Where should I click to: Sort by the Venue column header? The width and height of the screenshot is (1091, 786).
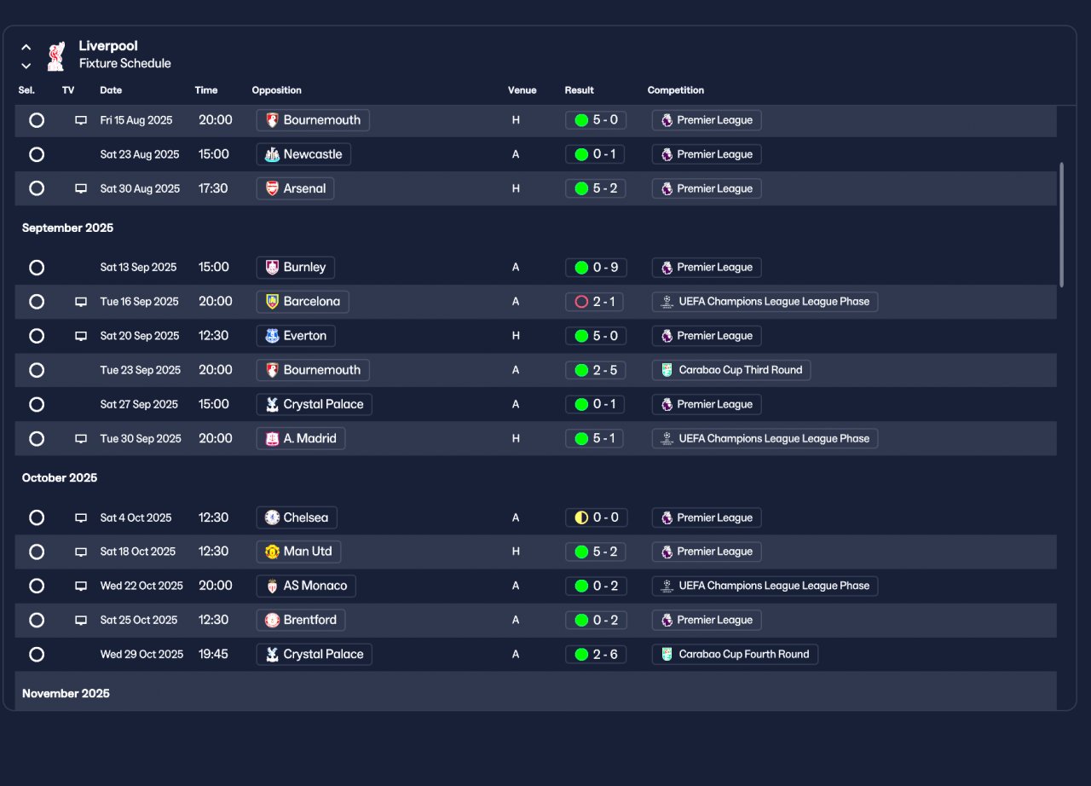pos(522,90)
